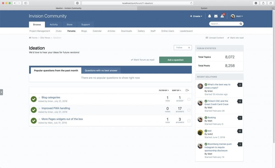275x168 pixels.
Task: Open Calendar in the sub navigation
Action: pos(97,31)
